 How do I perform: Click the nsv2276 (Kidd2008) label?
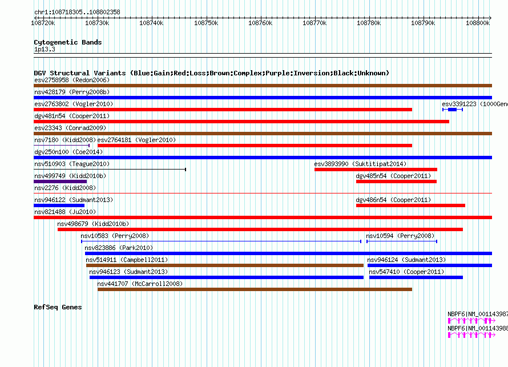pyautogui.click(x=65, y=188)
